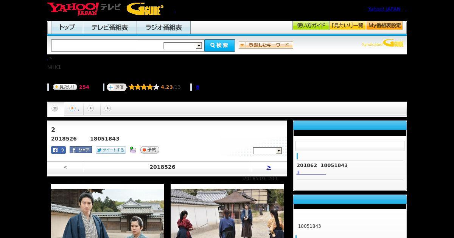The image size is (454, 238).
Task: Click the NHK1 channel label
Action: point(54,67)
